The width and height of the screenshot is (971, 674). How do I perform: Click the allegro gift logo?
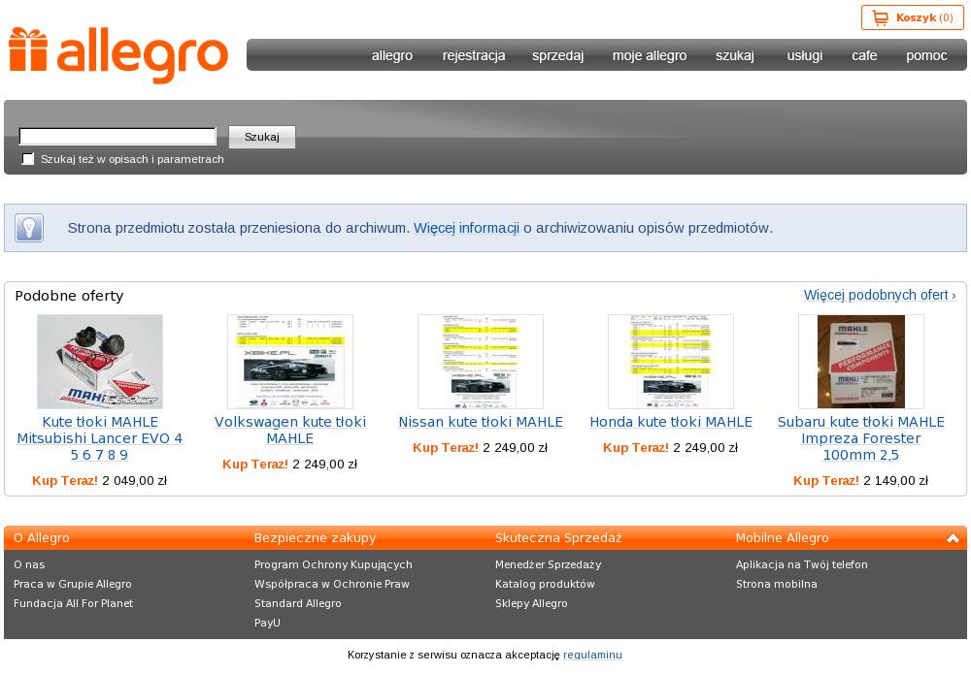[117, 54]
